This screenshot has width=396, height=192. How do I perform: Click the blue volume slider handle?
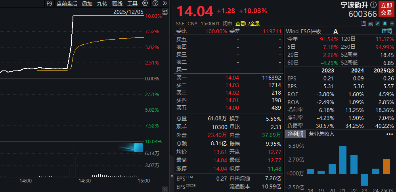tap(138, 148)
